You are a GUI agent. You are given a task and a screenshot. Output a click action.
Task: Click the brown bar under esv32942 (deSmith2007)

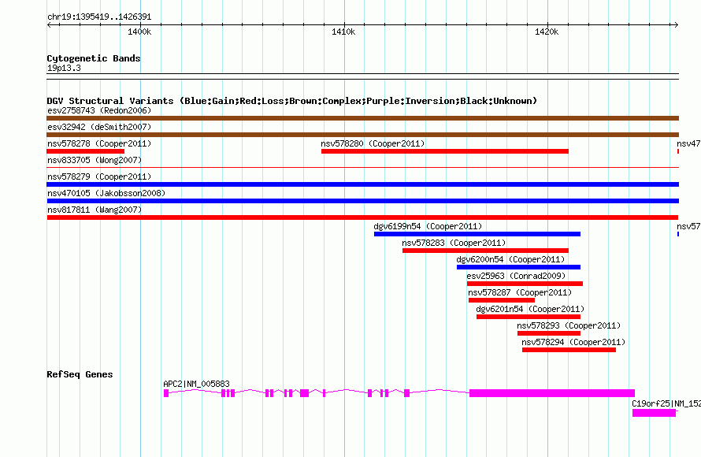pyautogui.click(x=362, y=135)
